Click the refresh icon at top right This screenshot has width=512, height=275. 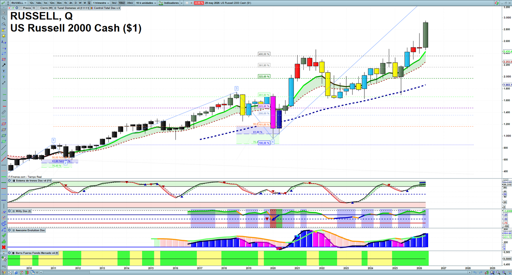[x=497, y=3]
